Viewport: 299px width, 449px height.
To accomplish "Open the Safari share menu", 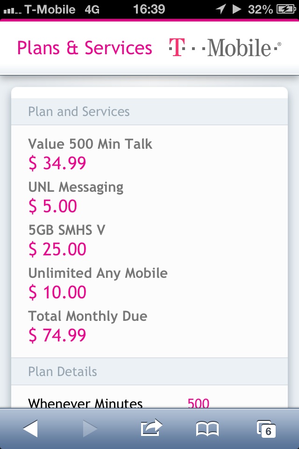I will click(x=151, y=427).
